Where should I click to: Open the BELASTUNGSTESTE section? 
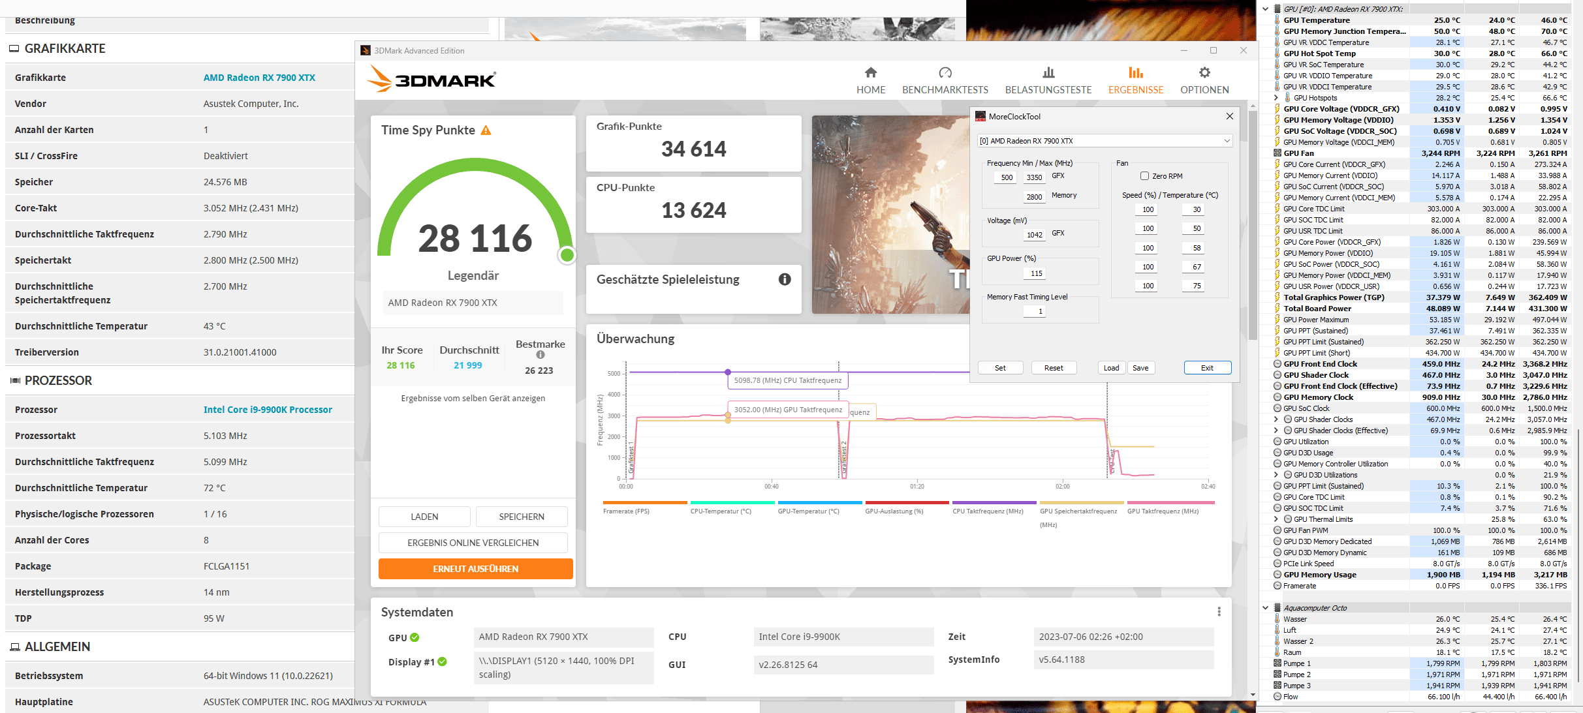[1048, 81]
